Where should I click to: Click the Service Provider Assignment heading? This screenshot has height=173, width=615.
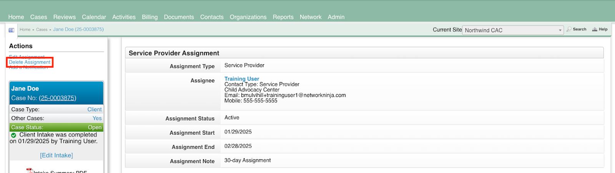point(174,53)
